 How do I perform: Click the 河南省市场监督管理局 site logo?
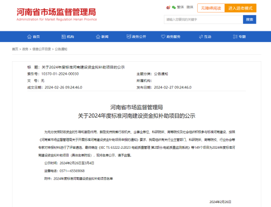click(x=57, y=14)
